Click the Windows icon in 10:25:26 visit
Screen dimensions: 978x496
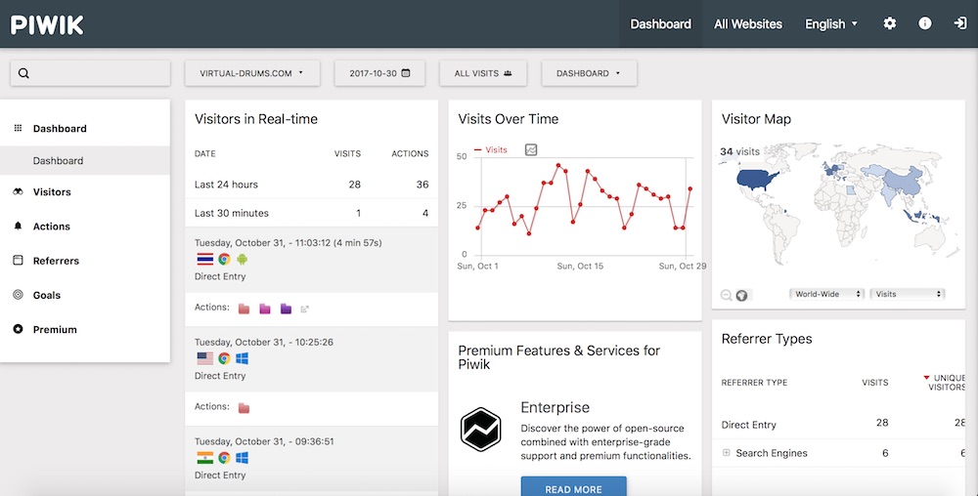242,358
